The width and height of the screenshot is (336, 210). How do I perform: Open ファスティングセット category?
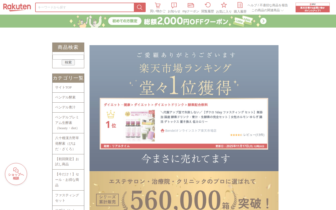click(x=68, y=198)
